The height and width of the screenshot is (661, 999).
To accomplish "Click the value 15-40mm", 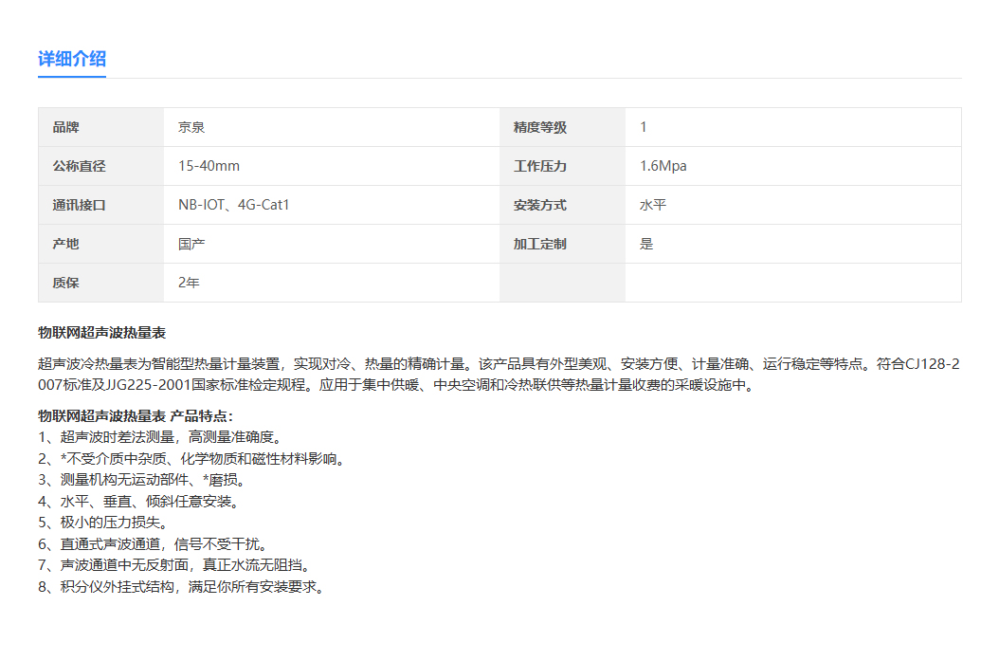I will point(209,166).
